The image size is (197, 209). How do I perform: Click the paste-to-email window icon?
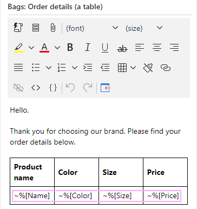[x=106, y=88]
